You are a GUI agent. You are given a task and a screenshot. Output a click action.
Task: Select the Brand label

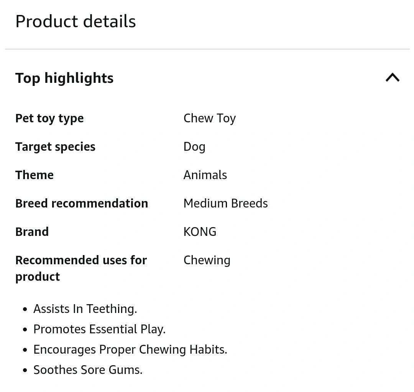32,232
